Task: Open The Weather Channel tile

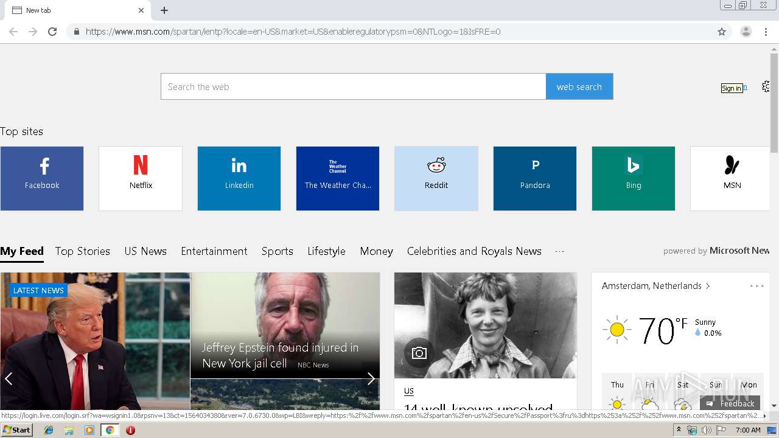Action: click(x=338, y=178)
